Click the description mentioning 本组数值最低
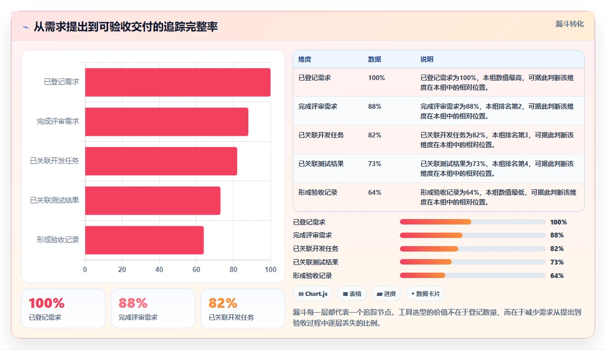This screenshot has width=606, height=350. [498, 196]
